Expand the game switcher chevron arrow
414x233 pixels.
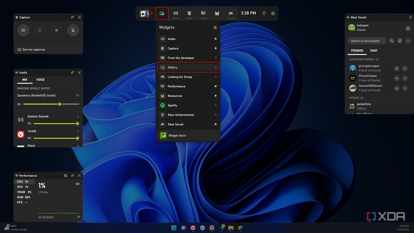coord(152,13)
